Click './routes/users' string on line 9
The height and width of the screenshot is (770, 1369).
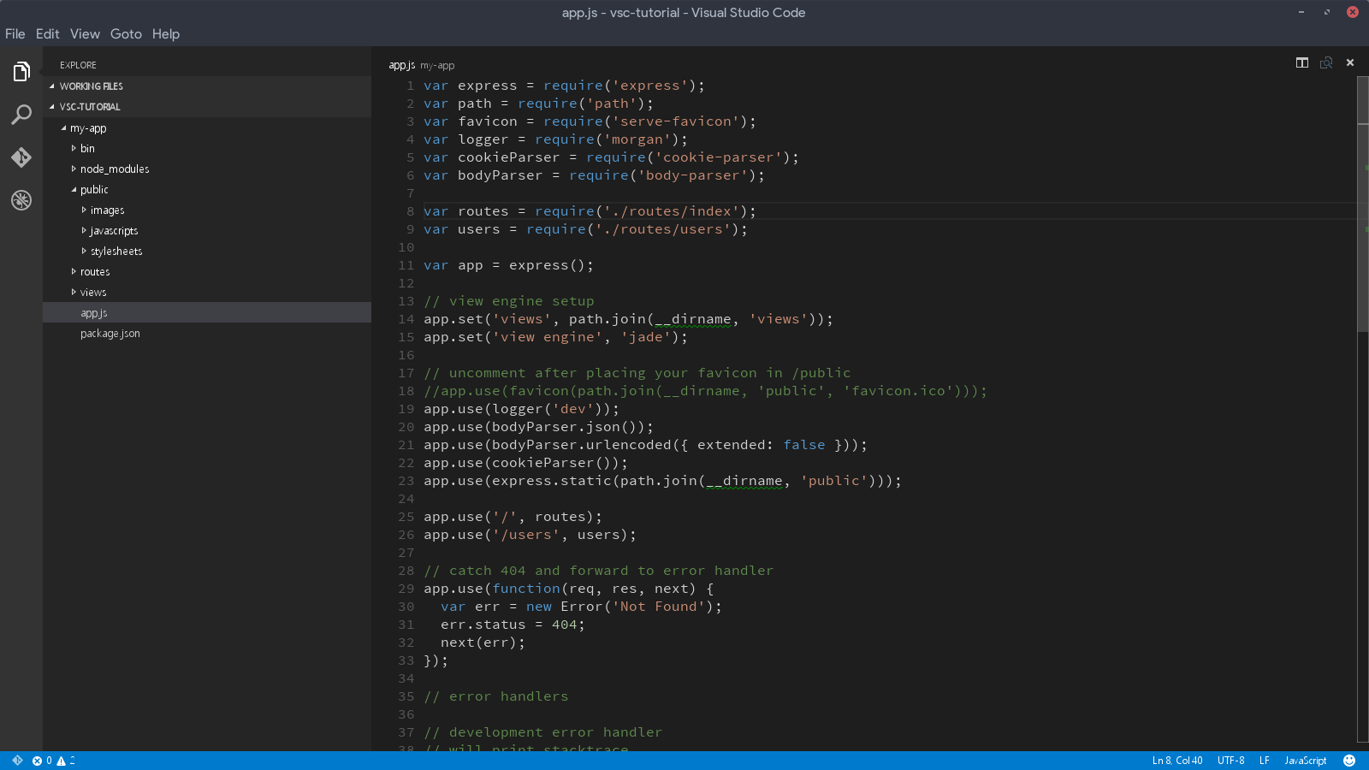(x=663, y=229)
